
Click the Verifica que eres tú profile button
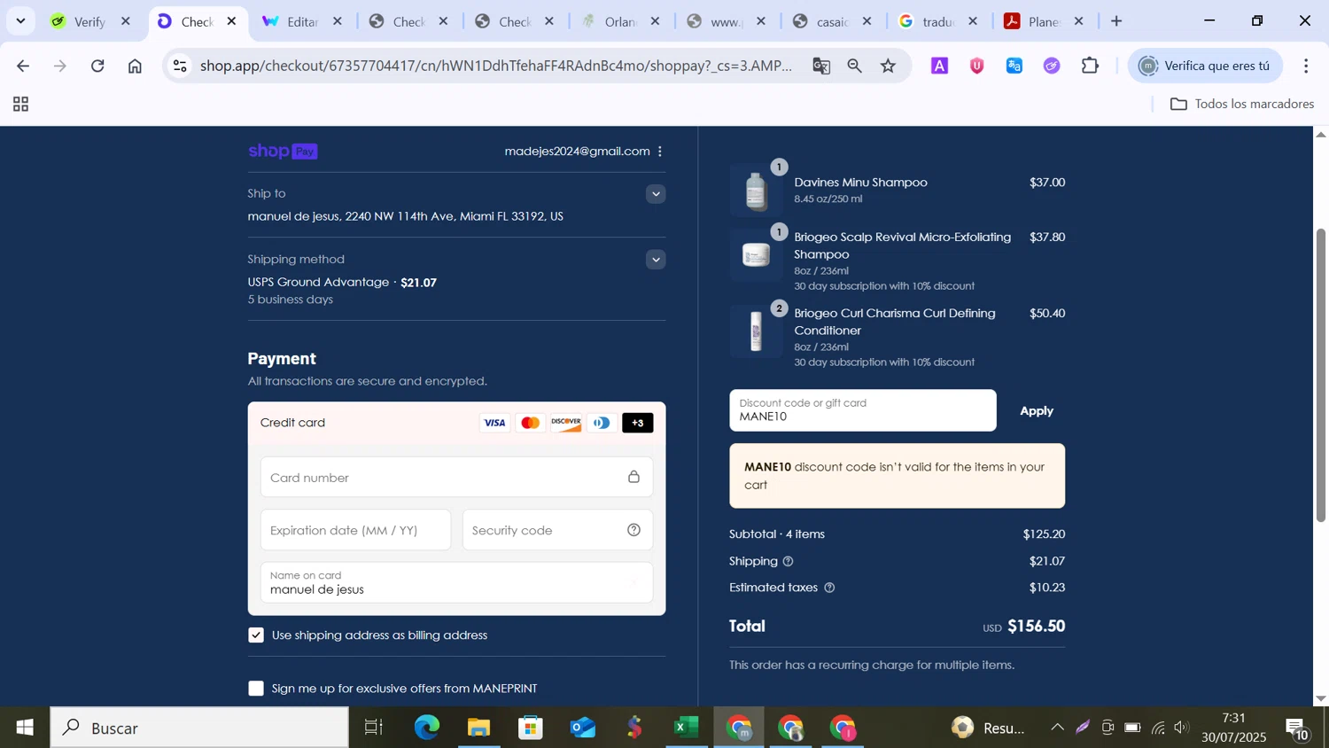(1205, 66)
